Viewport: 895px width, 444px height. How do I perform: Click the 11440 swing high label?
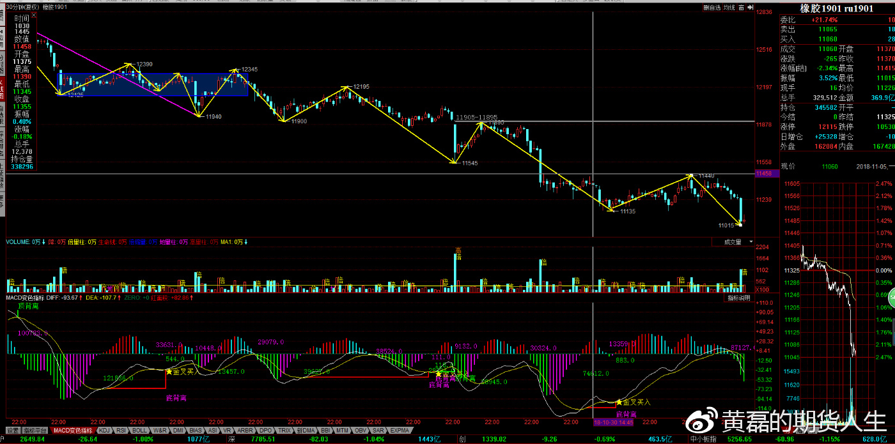pyautogui.click(x=706, y=176)
